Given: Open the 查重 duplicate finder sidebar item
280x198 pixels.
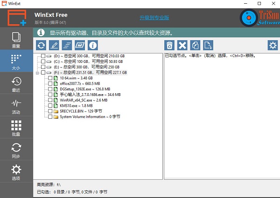Looking at the screenshot, I should (x=16, y=39).
